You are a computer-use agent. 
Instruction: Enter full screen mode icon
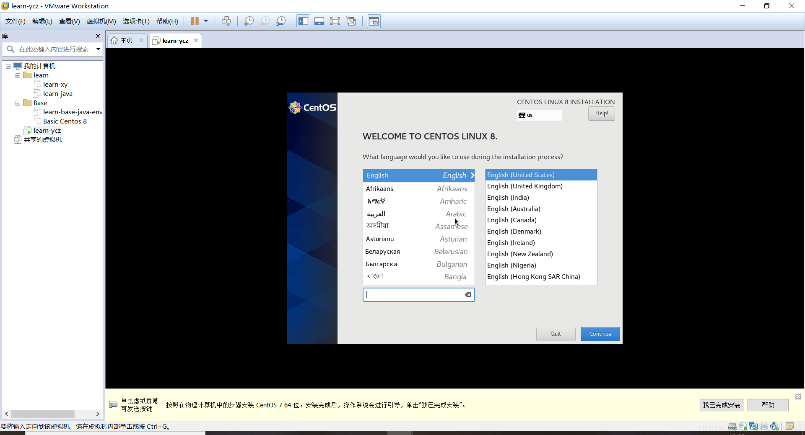(335, 21)
